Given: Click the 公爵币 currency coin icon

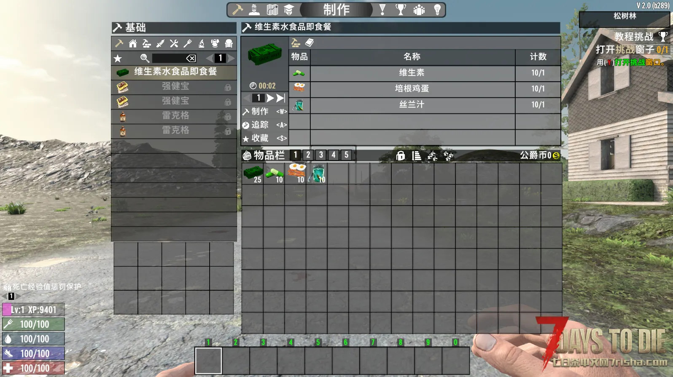Looking at the screenshot, I should click(556, 156).
